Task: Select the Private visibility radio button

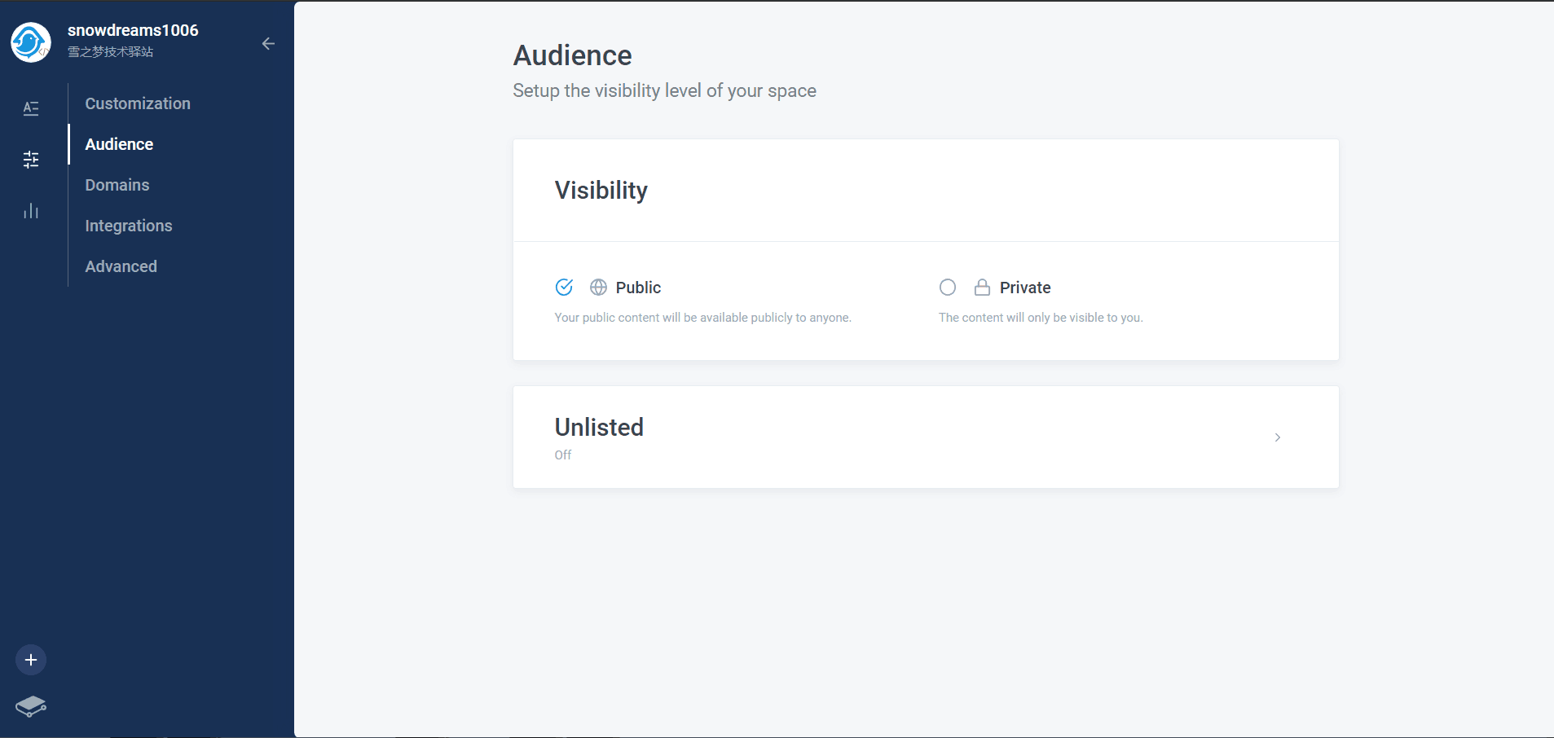Action: (948, 287)
